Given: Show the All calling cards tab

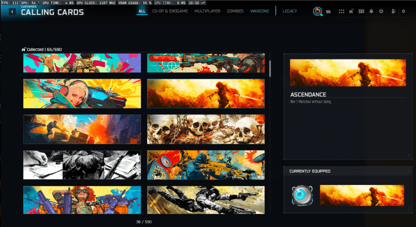Looking at the screenshot, I should (142, 11).
